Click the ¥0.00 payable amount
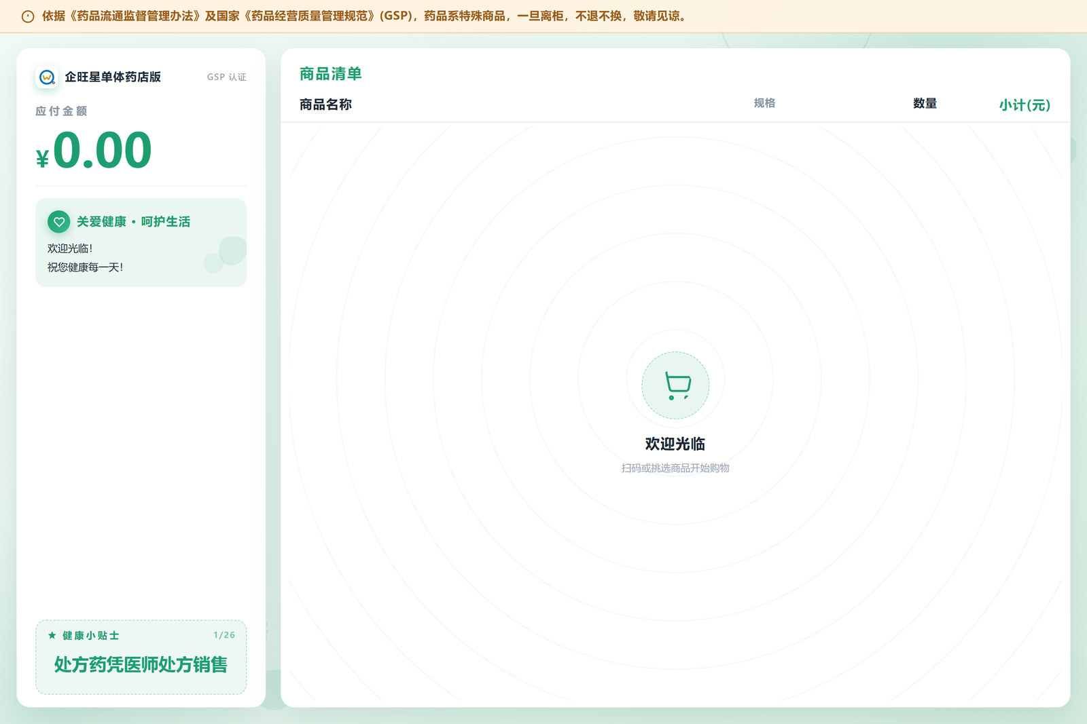The width and height of the screenshot is (1087, 724). pyautogui.click(x=94, y=151)
